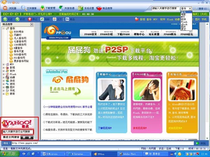The image size is (210, 157).
Task: Close the 精品推荐 side panel
Action: [32, 24]
